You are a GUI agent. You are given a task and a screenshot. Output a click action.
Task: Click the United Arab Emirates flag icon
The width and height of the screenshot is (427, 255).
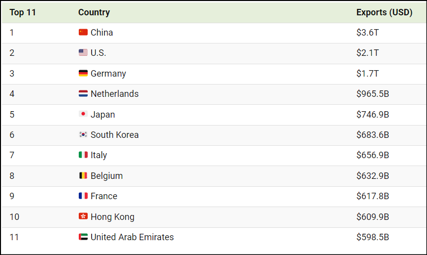(x=83, y=237)
